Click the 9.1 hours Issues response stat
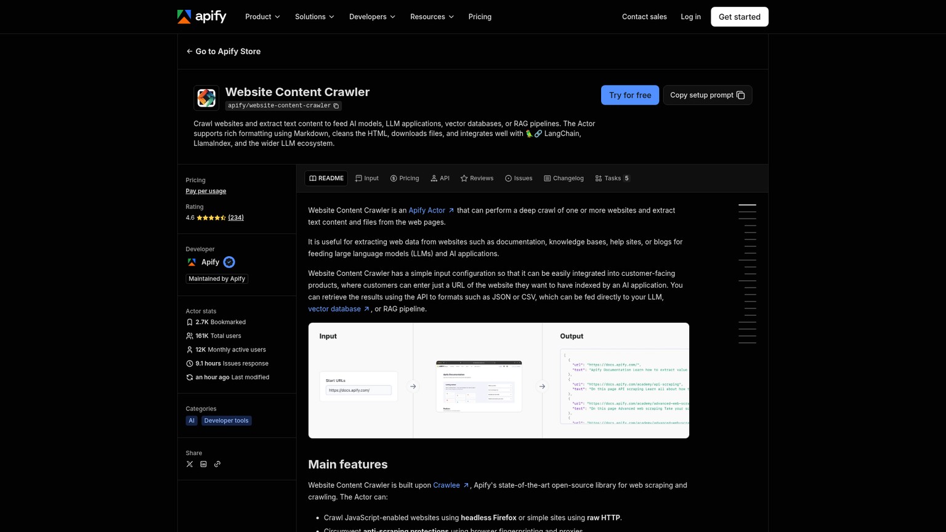 pos(227,364)
